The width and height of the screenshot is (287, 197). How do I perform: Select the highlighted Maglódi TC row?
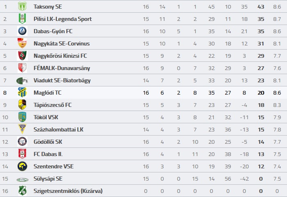[143, 93]
